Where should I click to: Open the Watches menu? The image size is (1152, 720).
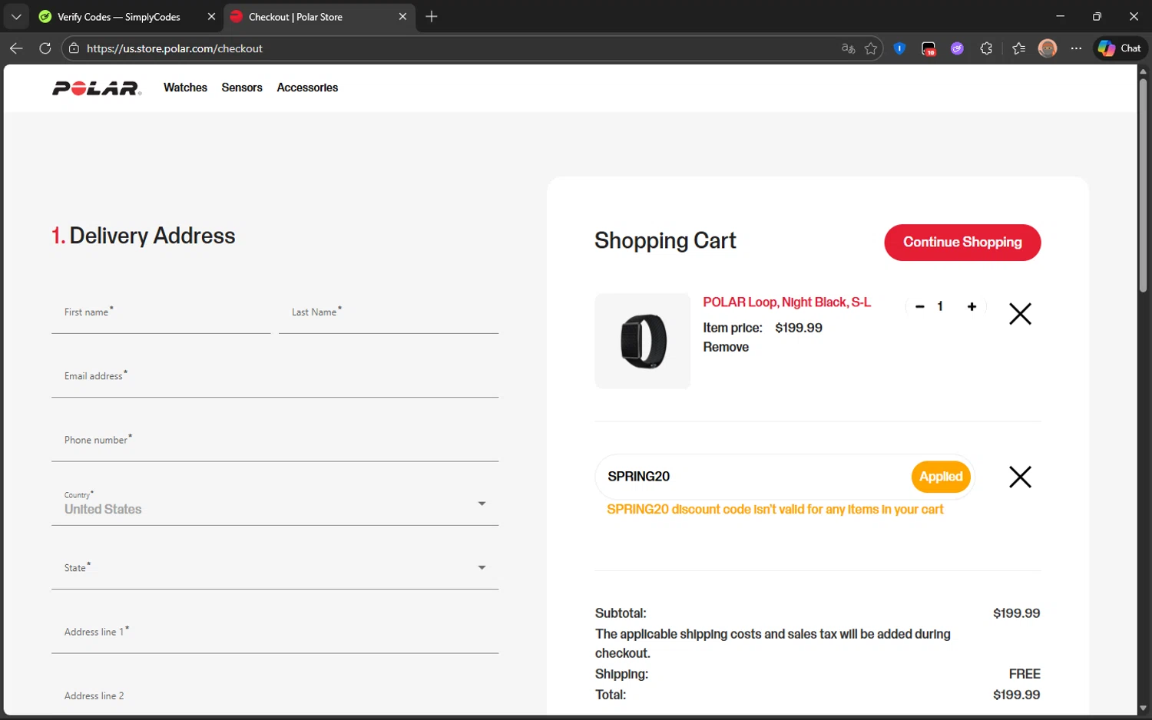coord(185,88)
